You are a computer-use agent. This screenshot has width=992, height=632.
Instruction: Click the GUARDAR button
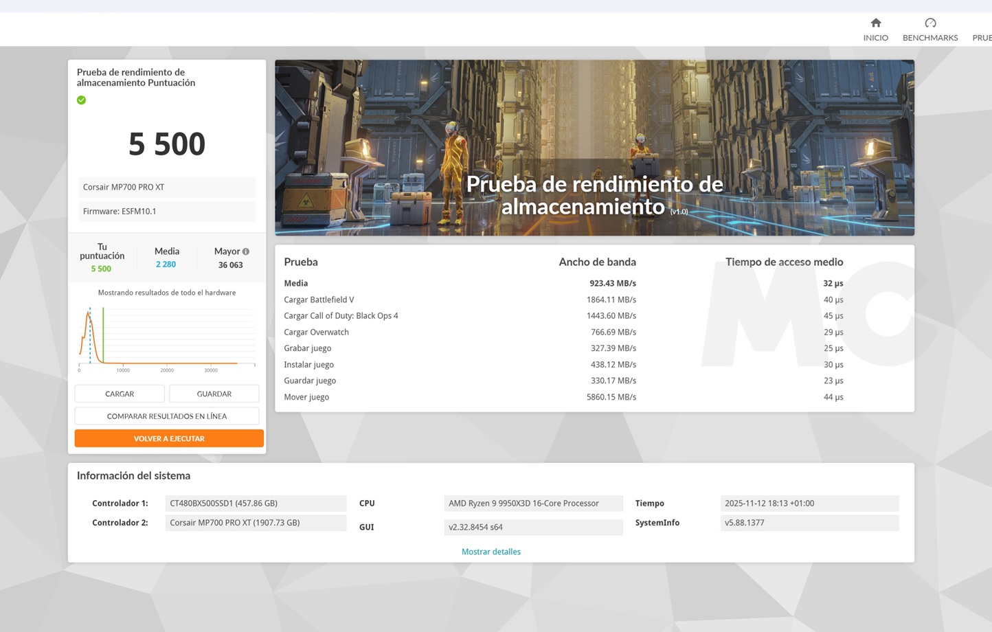tap(214, 393)
